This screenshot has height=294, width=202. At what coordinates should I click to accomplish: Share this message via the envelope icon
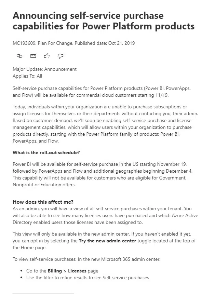33,56
